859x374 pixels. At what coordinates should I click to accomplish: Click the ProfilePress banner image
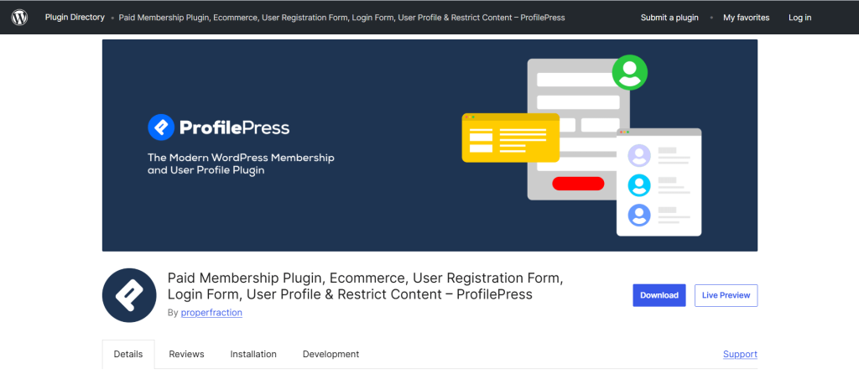429,145
